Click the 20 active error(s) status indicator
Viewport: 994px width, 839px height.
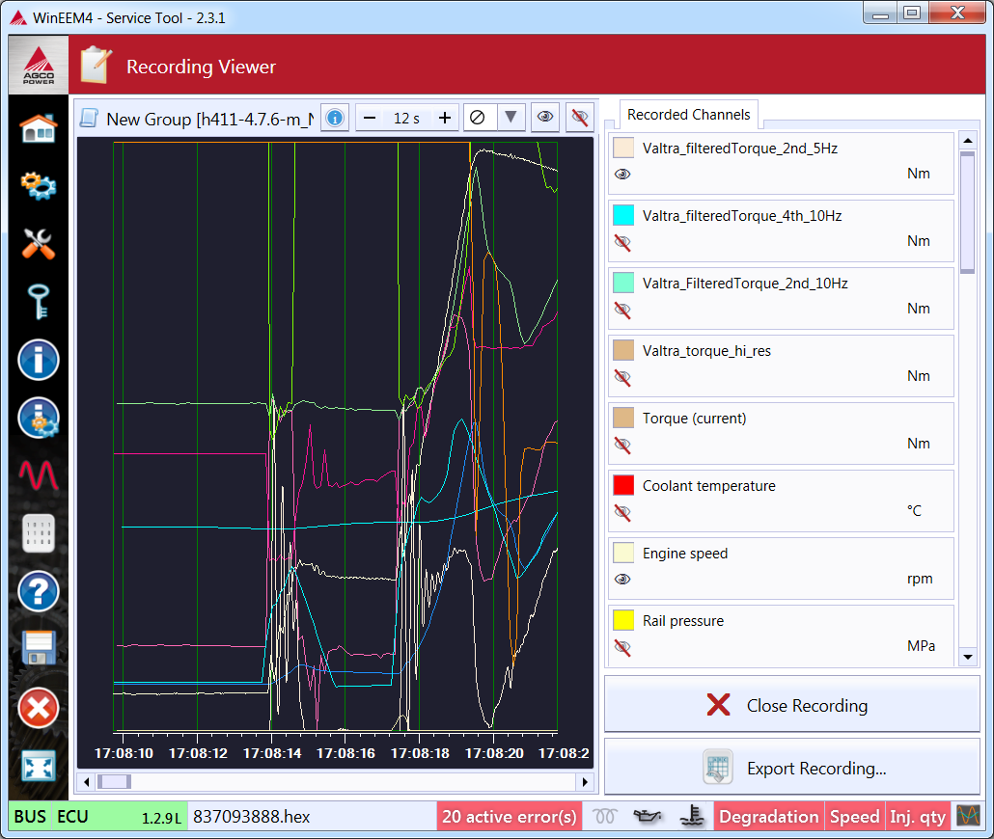click(x=510, y=817)
